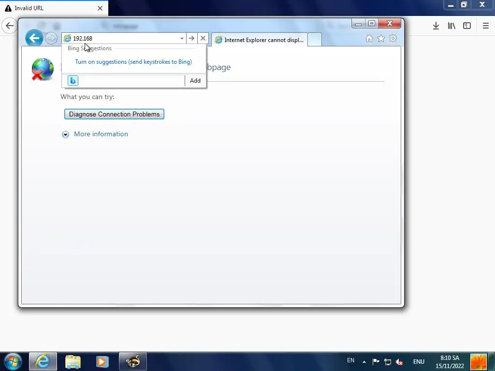Open the Windows Start orb
The height and width of the screenshot is (371, 495).
pyautogui.click(x=13, y=361)
